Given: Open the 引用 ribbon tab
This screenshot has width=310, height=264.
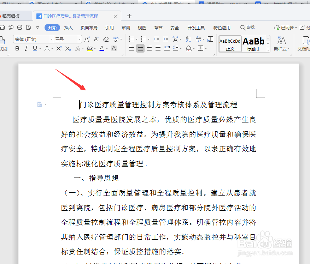Looking at the screenshot, I should [109, 28].
